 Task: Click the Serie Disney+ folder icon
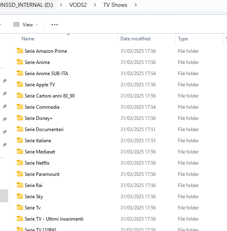tap(20, 118)
